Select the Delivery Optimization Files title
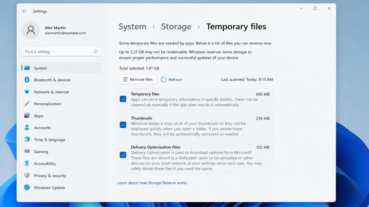 coord(156,147)
